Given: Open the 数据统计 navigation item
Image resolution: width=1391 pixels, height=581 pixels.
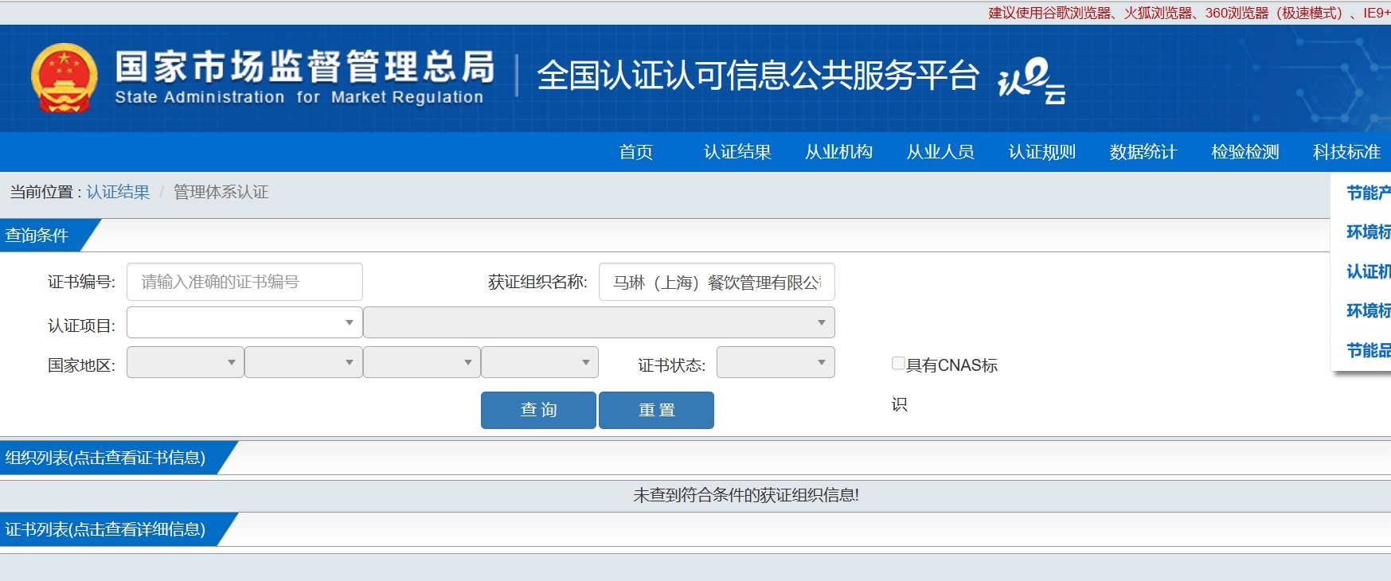Looking at the screenshot, I should (x=1143, y=152).
